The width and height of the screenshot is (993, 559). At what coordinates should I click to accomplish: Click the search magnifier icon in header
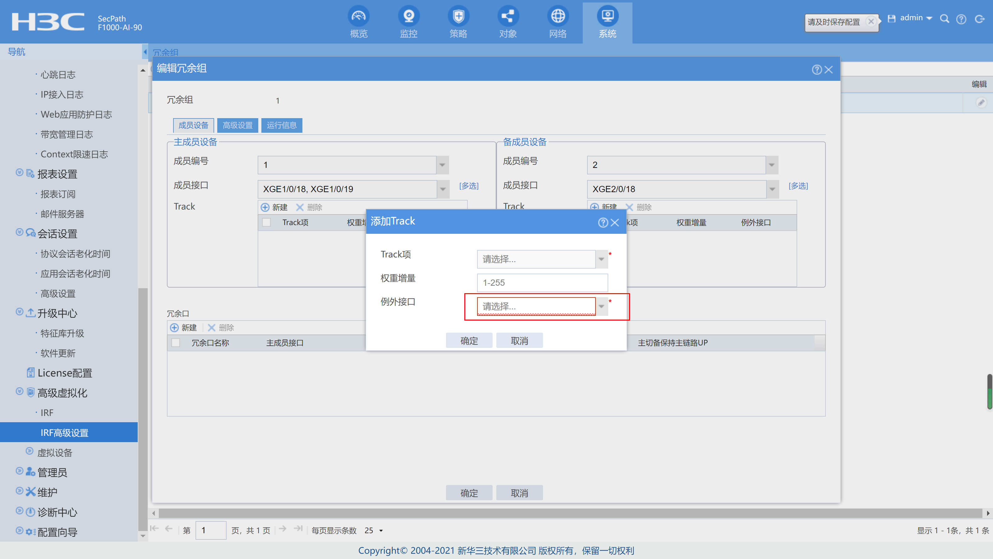click(944, 19)
